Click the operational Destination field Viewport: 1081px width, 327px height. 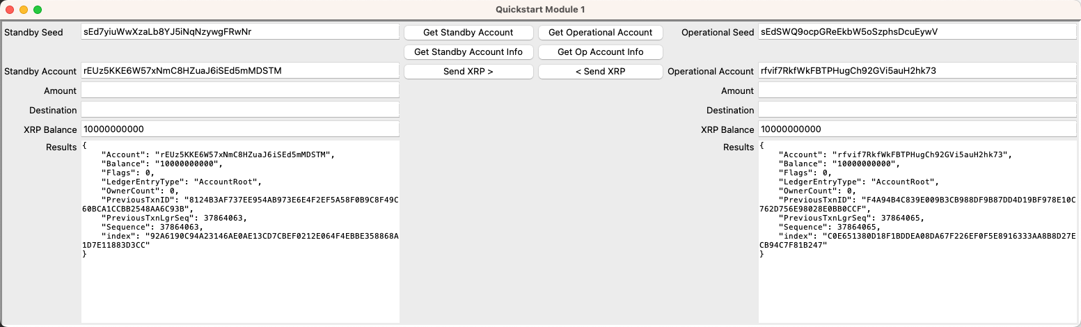pyautogui.click(x=917, y=110)
